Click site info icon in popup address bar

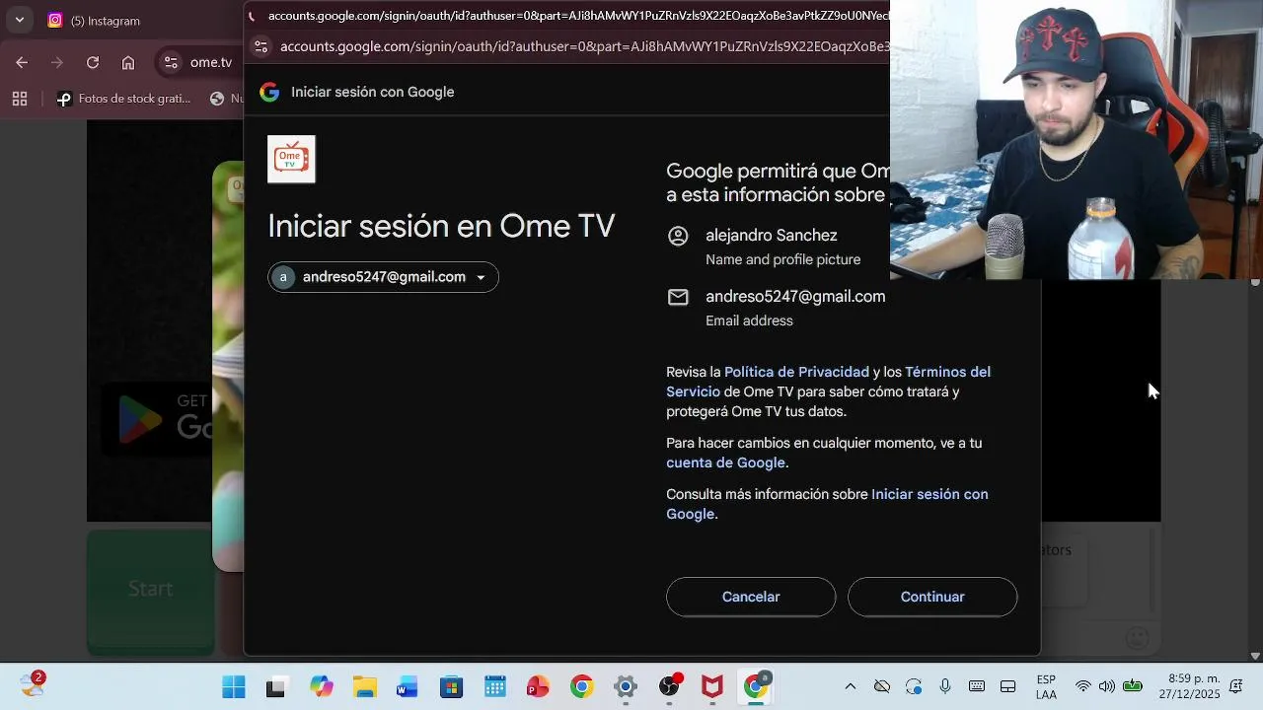260,46
